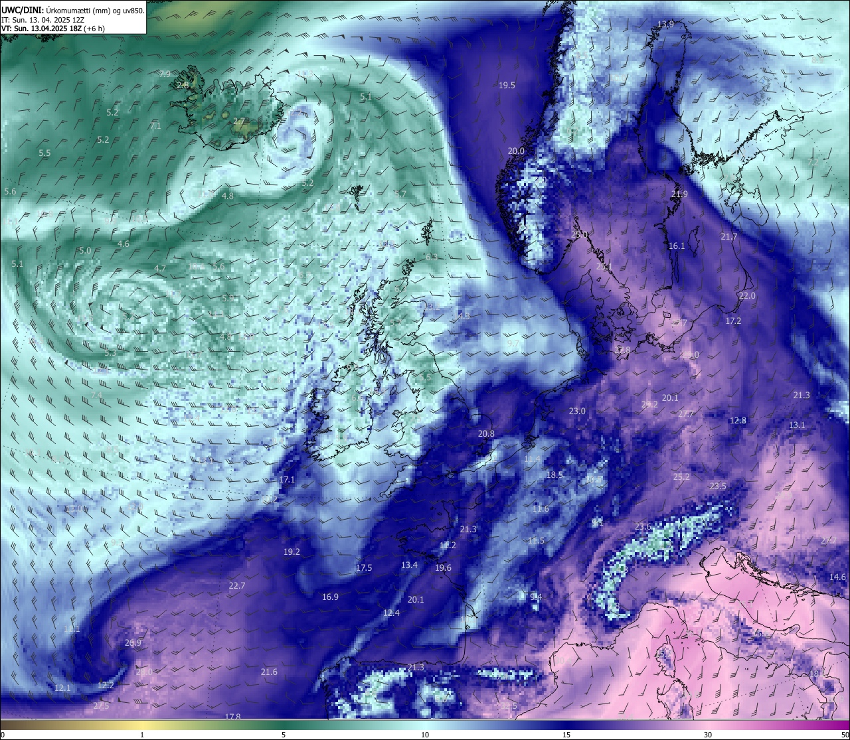This screenshot has width=850, height=740.
Task: Click the 26.9 value in the southwest Atlantic
Action: (x=133, y=642)
